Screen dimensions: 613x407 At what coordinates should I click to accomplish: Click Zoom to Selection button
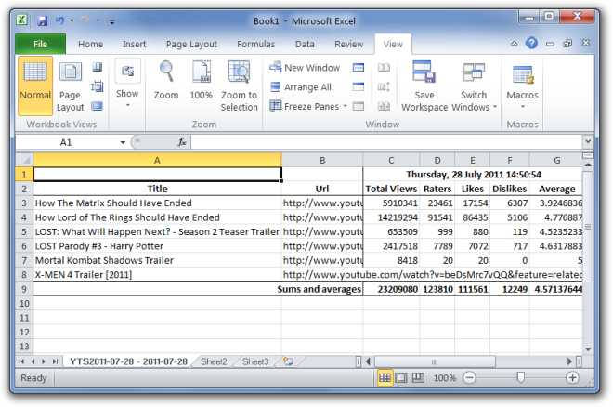[x=240, y=86]
